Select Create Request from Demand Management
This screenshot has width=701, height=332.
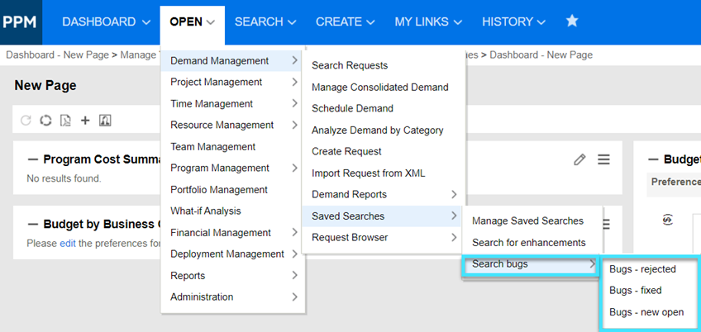pyautogui.click(x=346, y=151)
